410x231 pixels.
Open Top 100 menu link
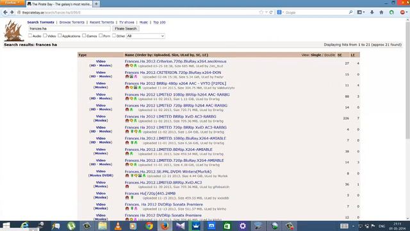click(160, 22)
